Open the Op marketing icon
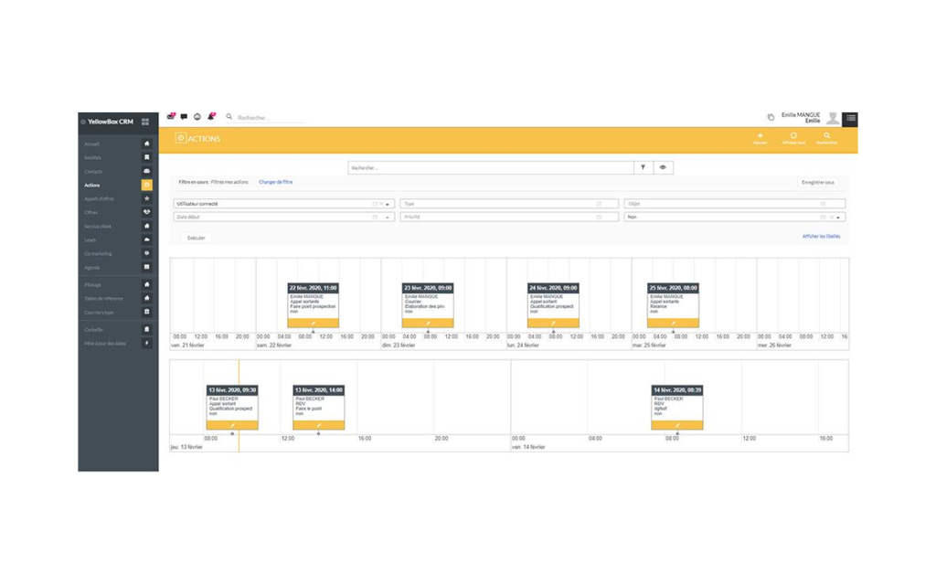This screenshot has height=585, width=936. point(147,253)
